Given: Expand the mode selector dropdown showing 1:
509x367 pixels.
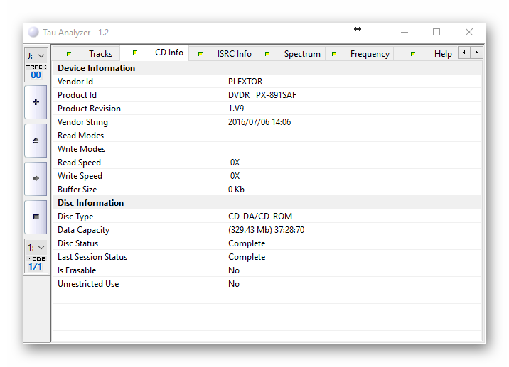Looking at the screenshot, I should coord(36,248).
